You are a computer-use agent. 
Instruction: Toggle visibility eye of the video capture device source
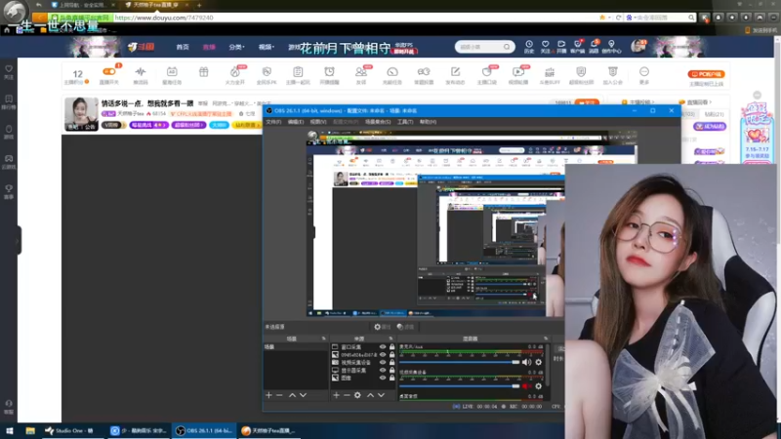coord(383,362)
